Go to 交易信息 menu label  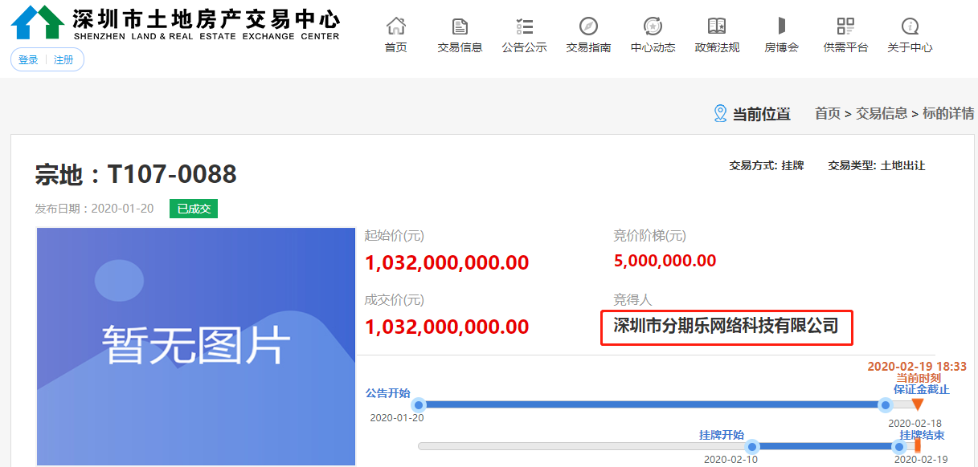point(460,47)
